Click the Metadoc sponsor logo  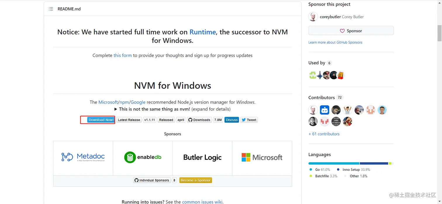[x=83, y=157]
